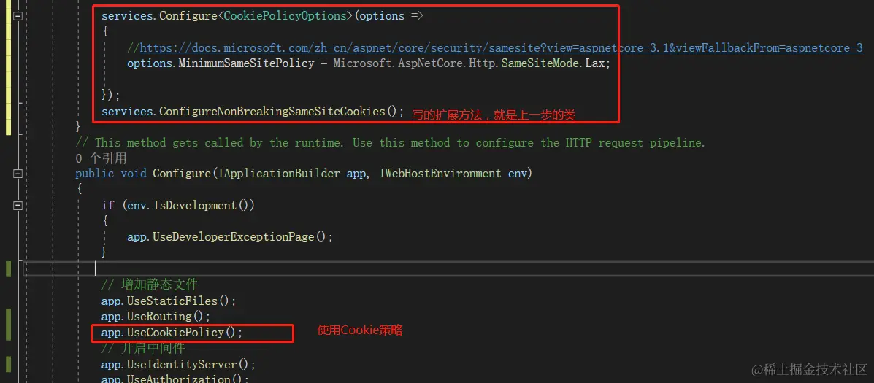Click the app.UseStaticFiles() line

pyautogui.click(x=169, y=301)
